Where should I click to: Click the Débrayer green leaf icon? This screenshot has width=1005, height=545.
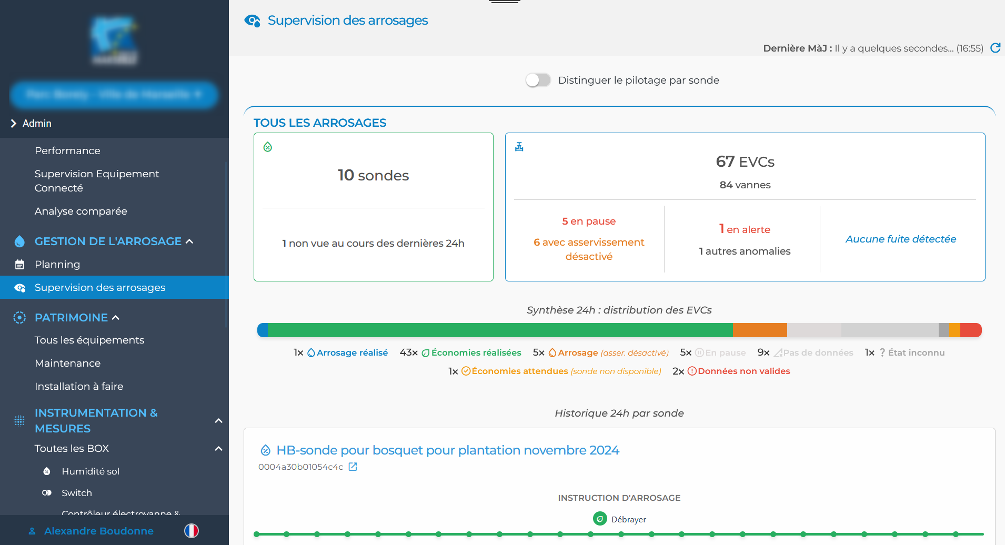pos(600,519)
